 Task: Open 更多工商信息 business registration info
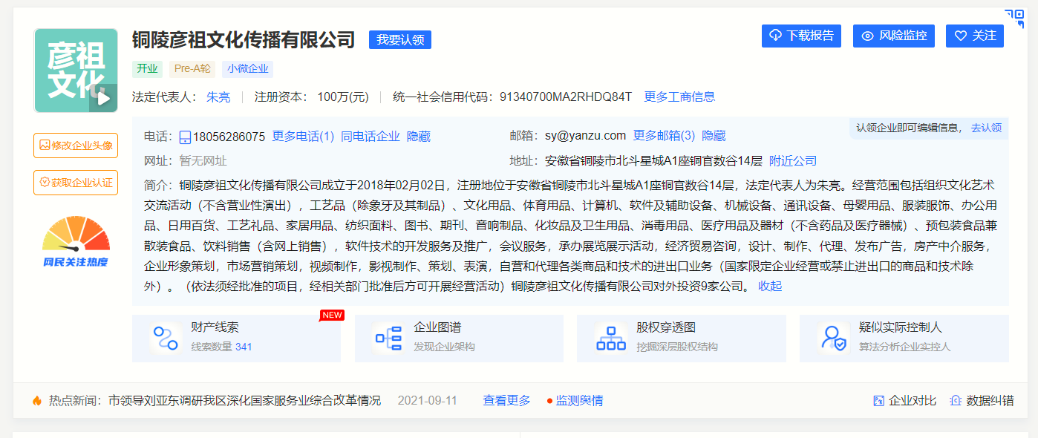coord(681,97)
